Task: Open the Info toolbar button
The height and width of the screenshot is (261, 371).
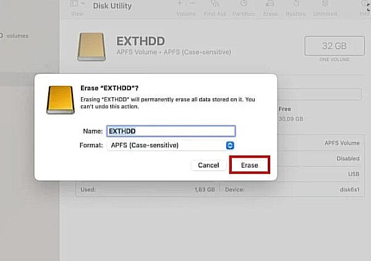Action: coord(363,6)
